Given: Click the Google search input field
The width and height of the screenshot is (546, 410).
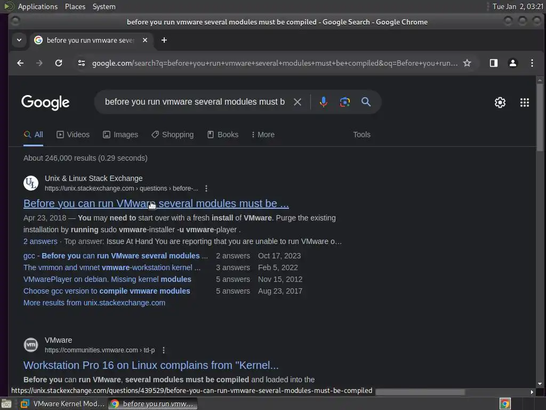Looking at the screenshot, I should (195, 102).
